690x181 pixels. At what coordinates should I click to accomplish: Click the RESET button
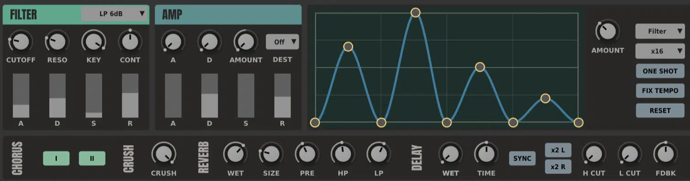tap(660, 111)
